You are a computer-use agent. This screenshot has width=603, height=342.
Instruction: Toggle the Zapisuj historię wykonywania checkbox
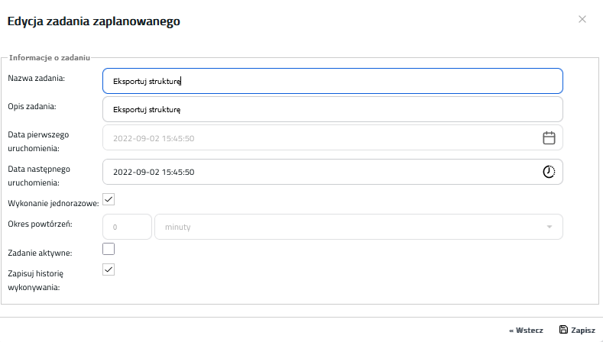click(109, 269)
